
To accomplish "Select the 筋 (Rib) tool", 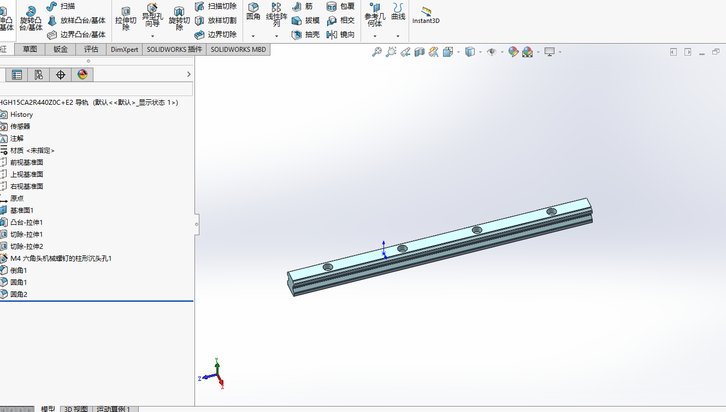I will click(x=303, y=6).
